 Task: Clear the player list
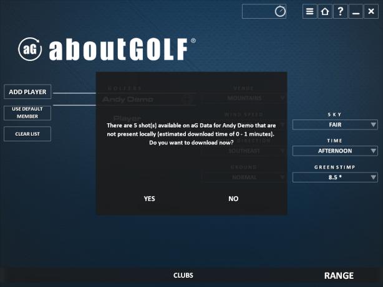[27, 134]
